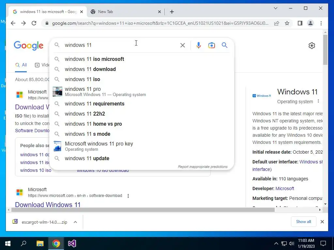This screenshot has width=334, height=250.
Task: Go back to the previous page
Action: coord(13,23)
